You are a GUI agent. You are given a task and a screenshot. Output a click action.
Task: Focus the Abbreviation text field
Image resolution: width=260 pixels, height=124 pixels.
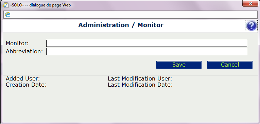point(146,51)
